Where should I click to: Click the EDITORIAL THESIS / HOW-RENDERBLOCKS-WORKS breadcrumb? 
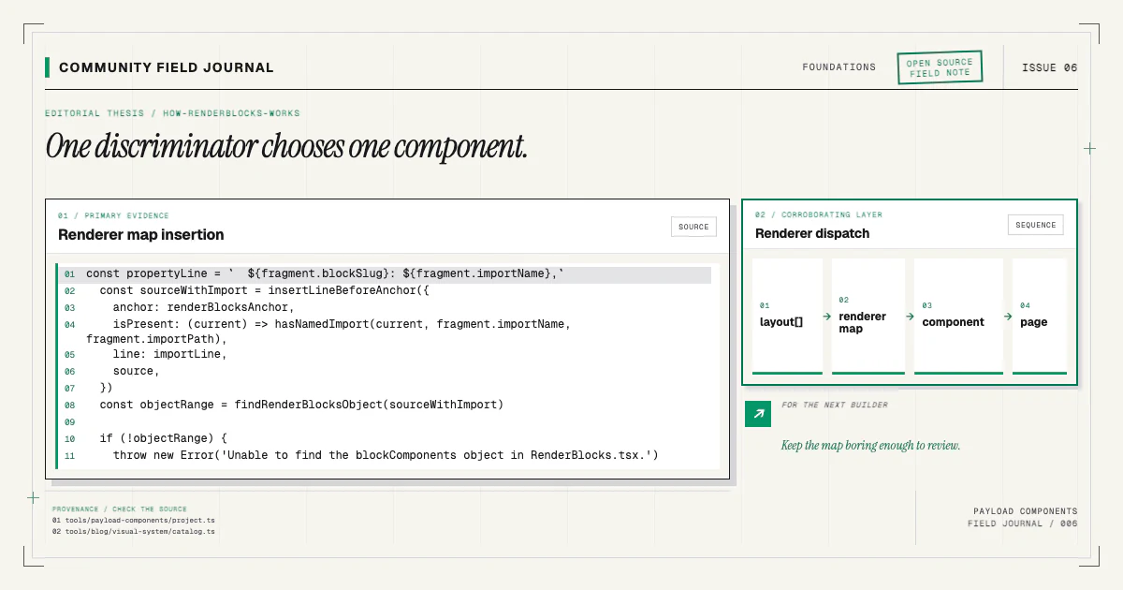(172, 113)
